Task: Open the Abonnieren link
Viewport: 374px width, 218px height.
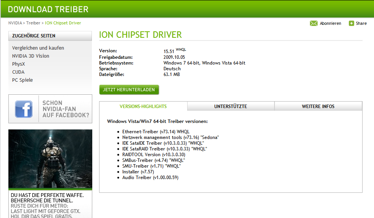Action: click(331, 23)
